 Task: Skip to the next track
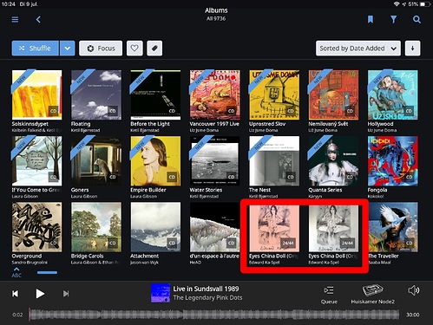tap(66, 294)
